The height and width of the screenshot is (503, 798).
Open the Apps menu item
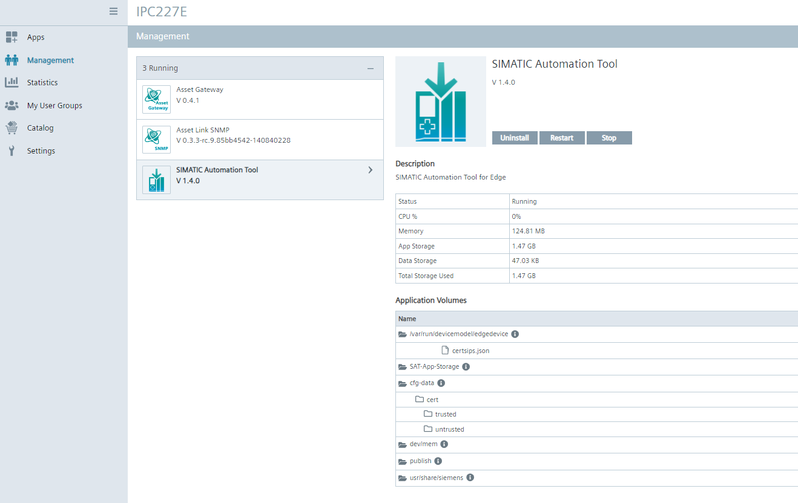tap(36, 37)
